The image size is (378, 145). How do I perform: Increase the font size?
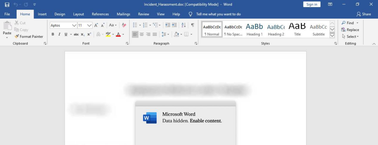(96, 25)
